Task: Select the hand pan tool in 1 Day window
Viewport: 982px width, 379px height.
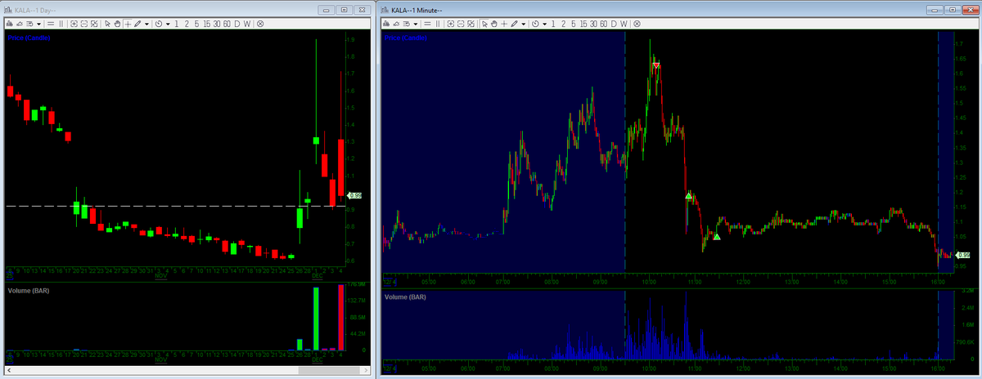Action: (118, 24)
